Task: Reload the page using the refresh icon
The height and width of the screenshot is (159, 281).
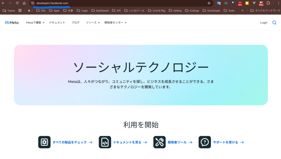Action: point(17,3)
